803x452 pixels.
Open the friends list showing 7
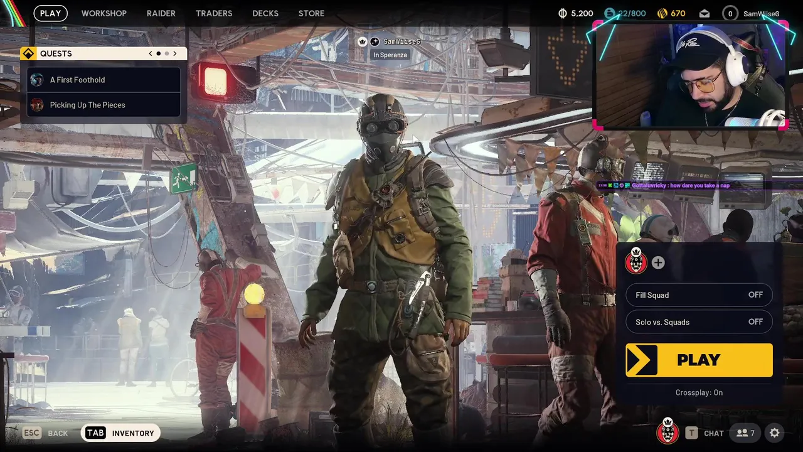(x=745, y=433)
